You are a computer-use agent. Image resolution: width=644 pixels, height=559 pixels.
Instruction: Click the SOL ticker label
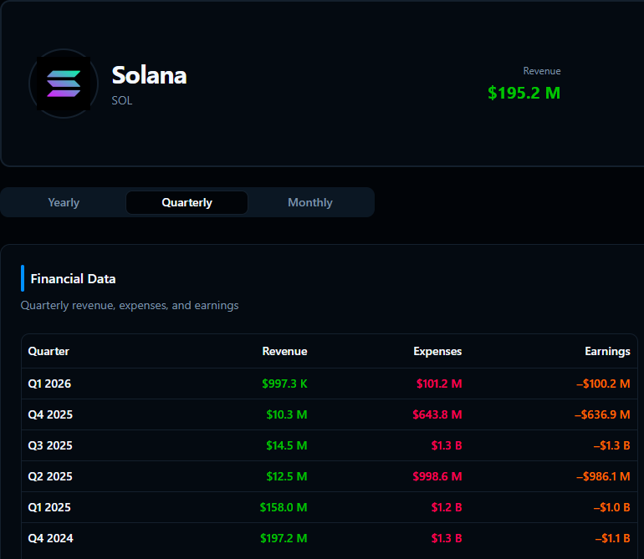(122, 100)
